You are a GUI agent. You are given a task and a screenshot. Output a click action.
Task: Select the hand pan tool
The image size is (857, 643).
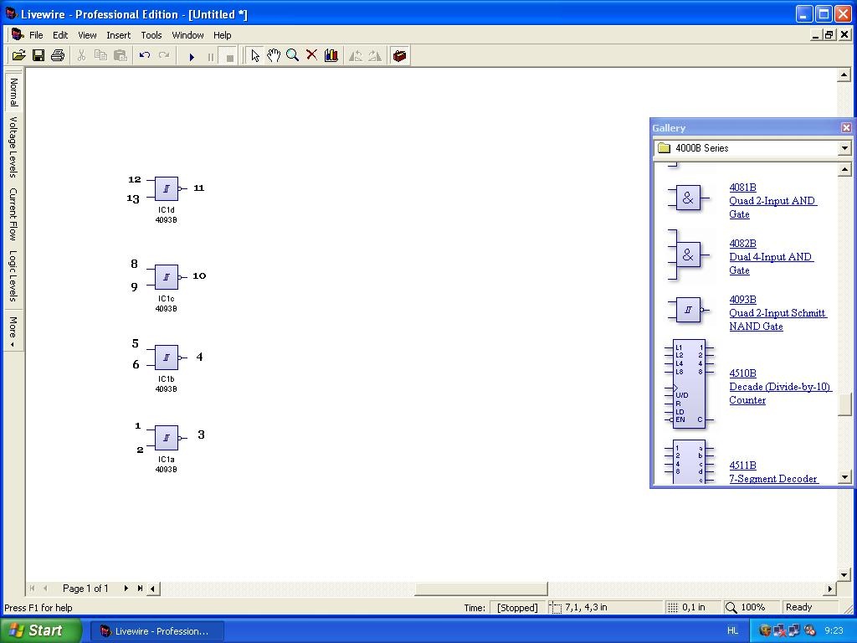pyautogui.click(x=274, y=55)
